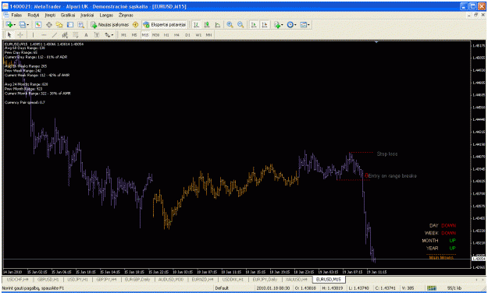Viewport: 488px width, 293px height.
Task: Open the Žinynas menu
Action: [126, 15]
